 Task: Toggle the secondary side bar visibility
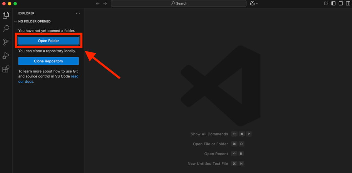348,3
